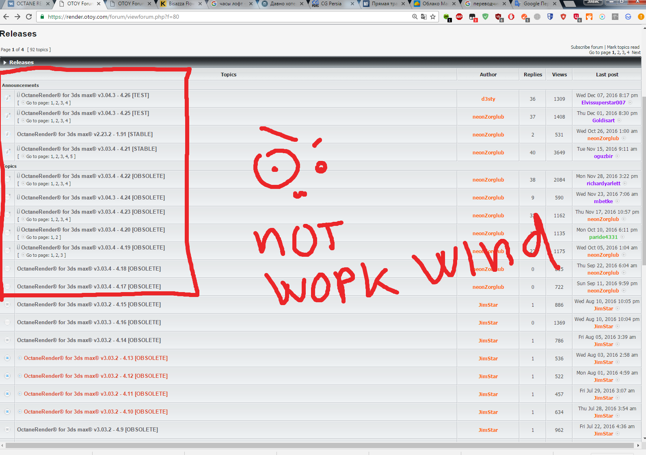Image resolution: width=646 pixels, height=455 pixels.
Task: Click Subscribe forum link
Action: click(587, 47)
